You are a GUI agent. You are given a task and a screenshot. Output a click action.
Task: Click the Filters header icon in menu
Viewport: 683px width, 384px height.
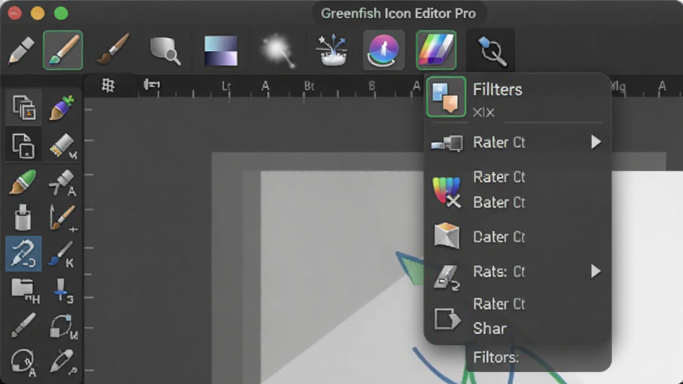(x=446, y=97)
